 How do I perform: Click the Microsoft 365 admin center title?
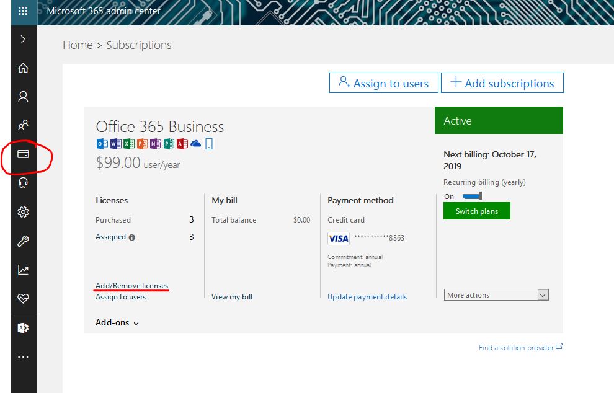104,11
